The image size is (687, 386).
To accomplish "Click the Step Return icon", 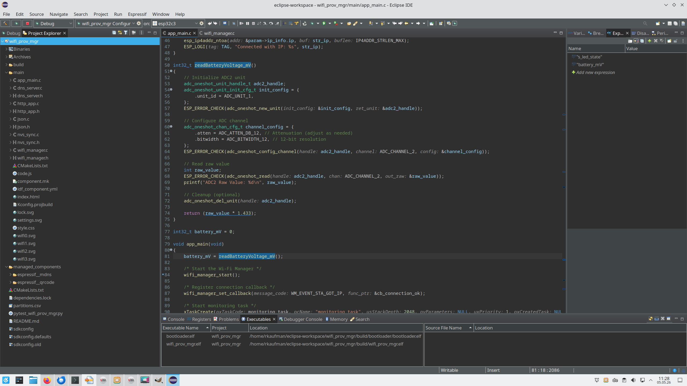I will tap(277, 23).
